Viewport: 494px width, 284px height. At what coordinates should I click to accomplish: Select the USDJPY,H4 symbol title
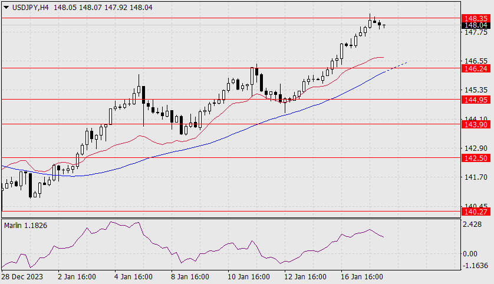(x=30, y=7)
